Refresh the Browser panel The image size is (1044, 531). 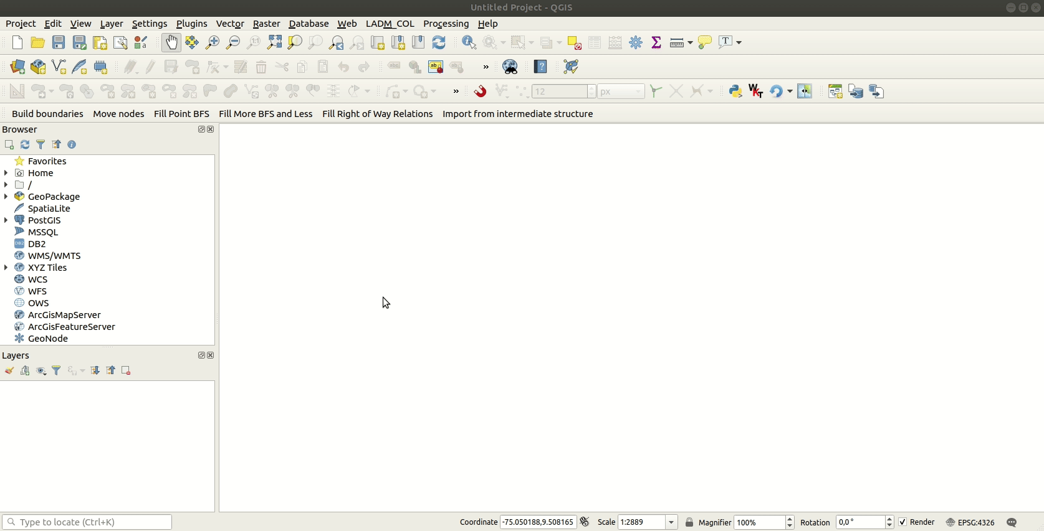click(x=25, y=144)
